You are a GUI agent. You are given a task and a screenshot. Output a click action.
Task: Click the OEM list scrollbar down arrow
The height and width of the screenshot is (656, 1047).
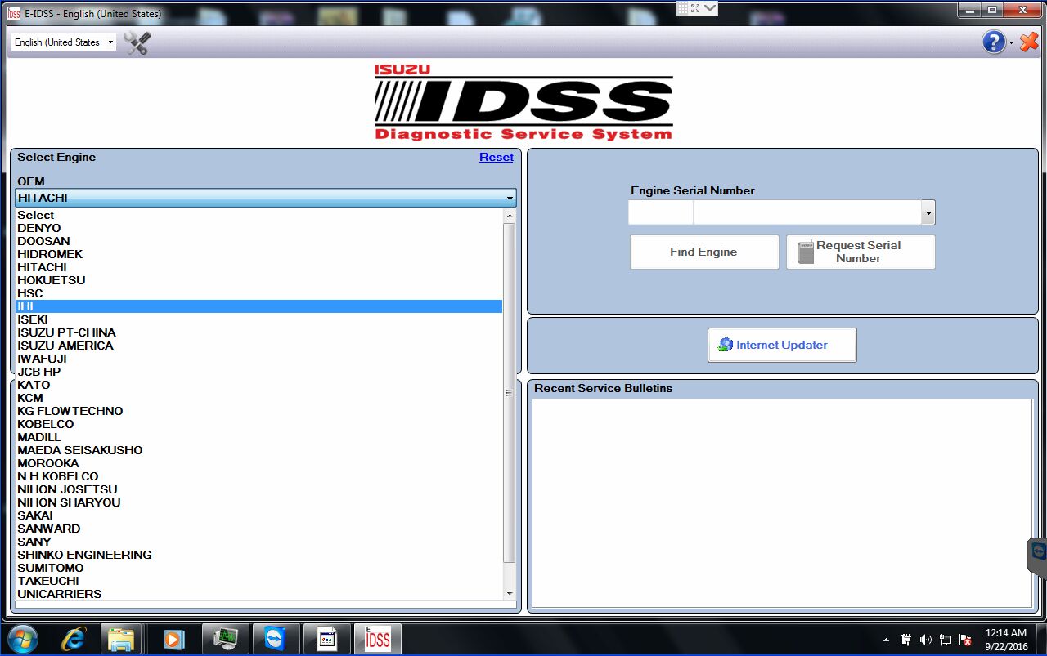[x=510, y=594]
